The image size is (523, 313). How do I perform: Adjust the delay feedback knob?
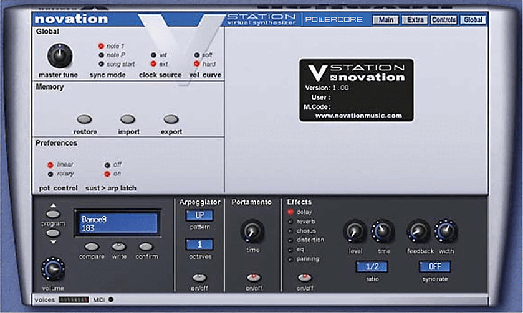[x=418, y=231]
